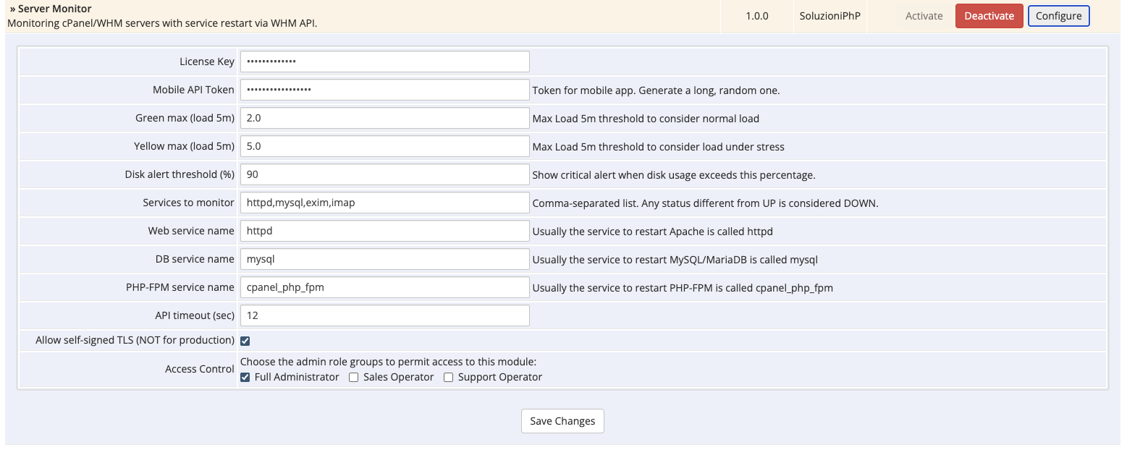Click the Disk alert threshold field

(384, 174)
